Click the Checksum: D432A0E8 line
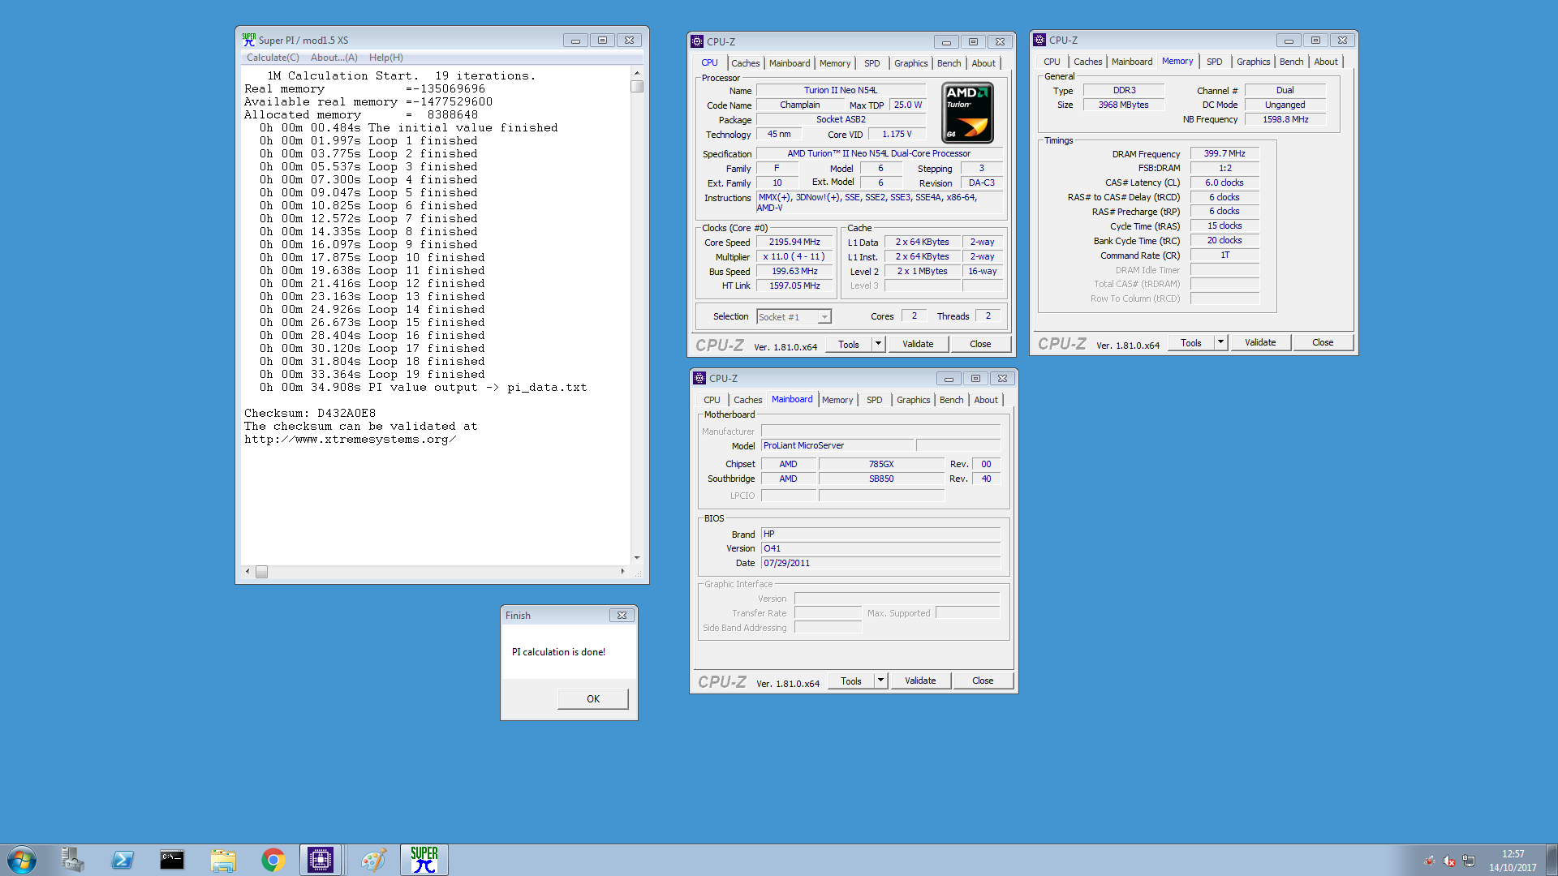Viewport: 1558px width, 876px height. [x=310, y=414]
